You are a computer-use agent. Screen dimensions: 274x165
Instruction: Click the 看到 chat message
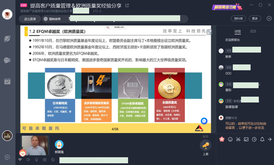tap(228, 90)
